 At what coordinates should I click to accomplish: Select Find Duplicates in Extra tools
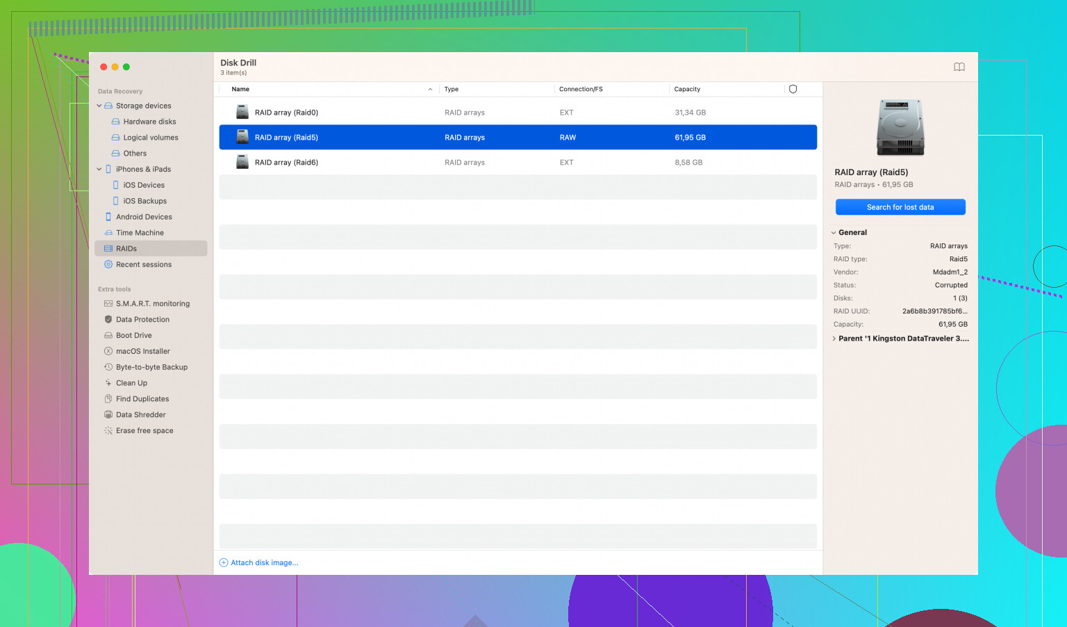coord(142,399)
